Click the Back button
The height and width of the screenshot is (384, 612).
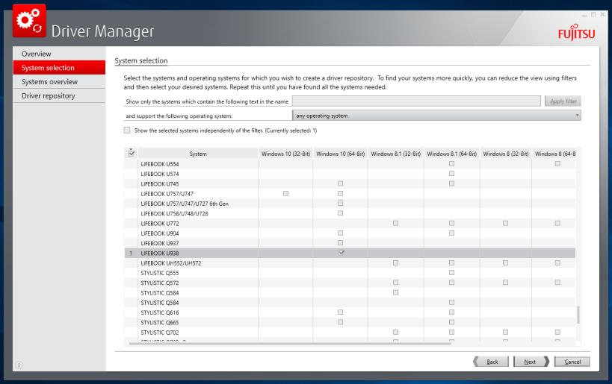tap(491, 362)
